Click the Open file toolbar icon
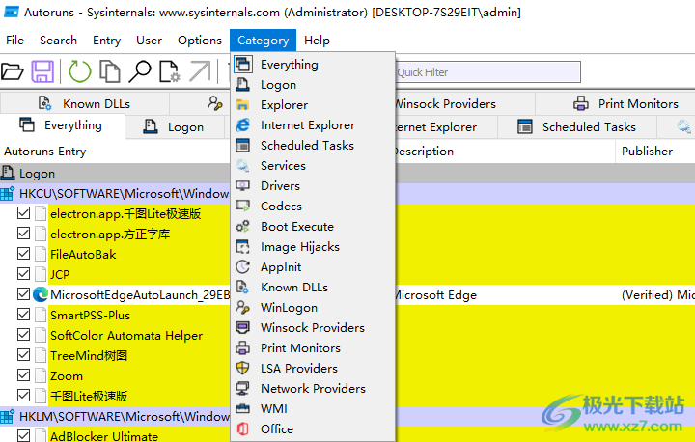The width and height of the screenshot is (695, 442). coord(12,71)
